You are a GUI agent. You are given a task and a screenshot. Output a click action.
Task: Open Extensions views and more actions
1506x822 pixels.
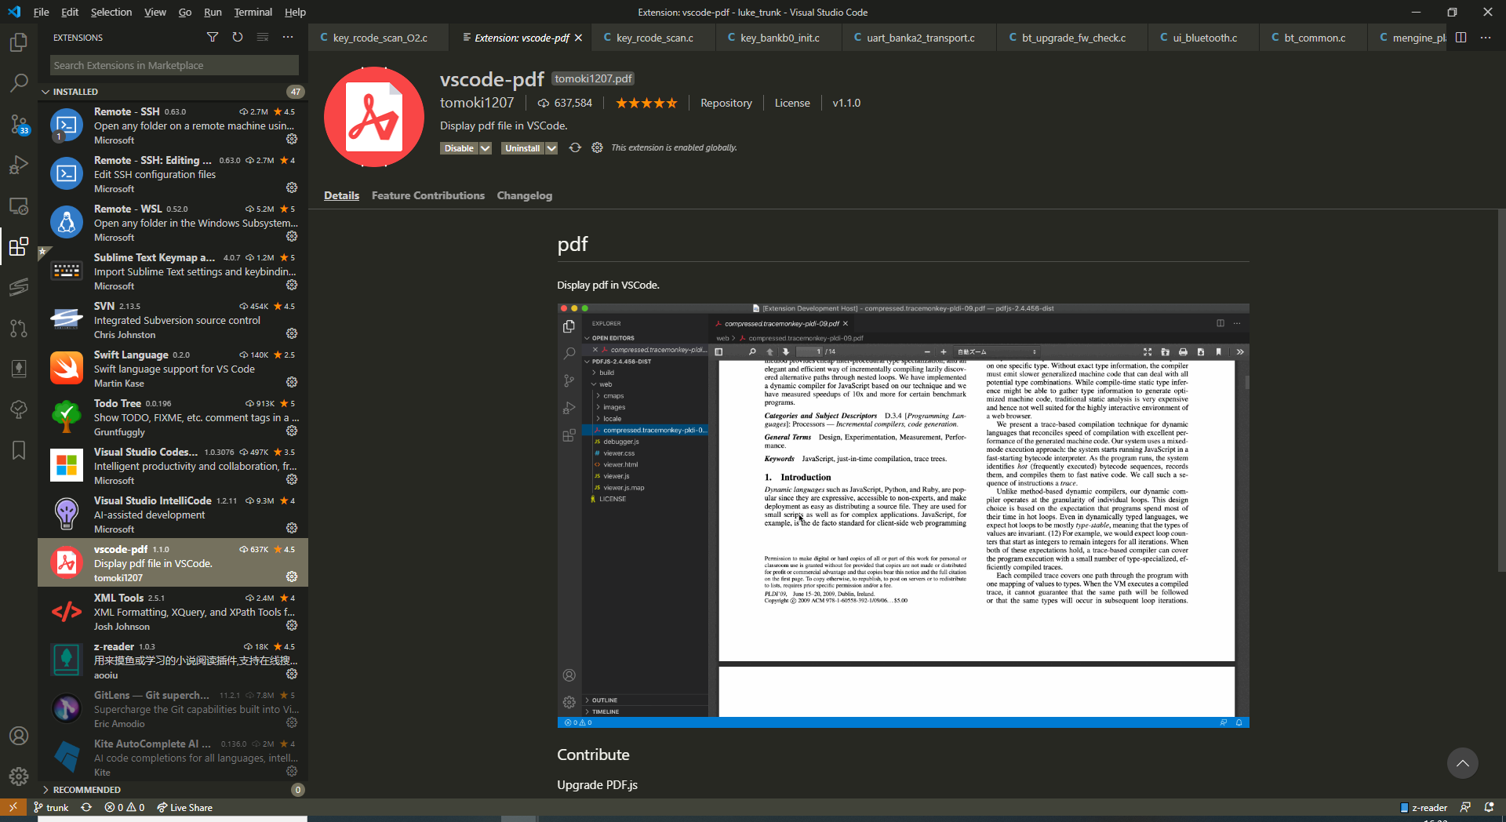coord(288,37)
